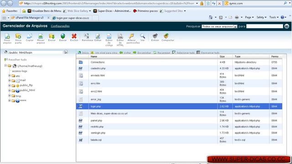
Task: Click the Encaminhar navigation link
Action: [x=142, y=53]
